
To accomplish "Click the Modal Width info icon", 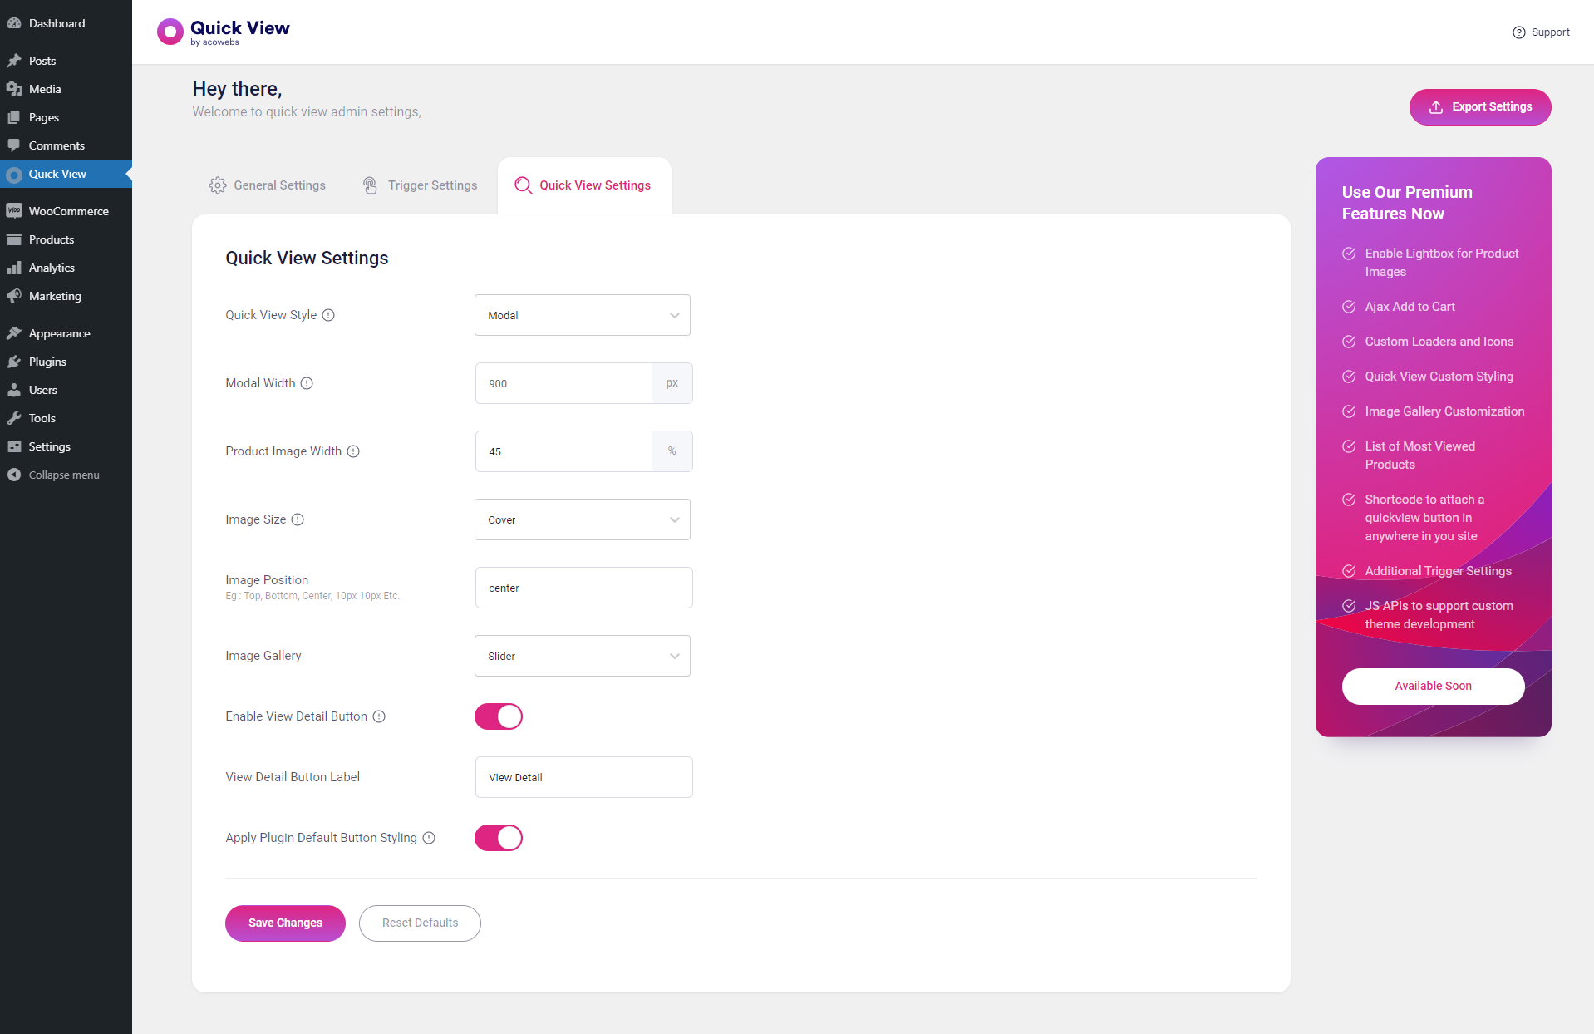I will coord(307,383).
